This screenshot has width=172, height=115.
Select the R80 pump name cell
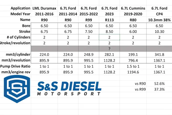click(133, 20)
